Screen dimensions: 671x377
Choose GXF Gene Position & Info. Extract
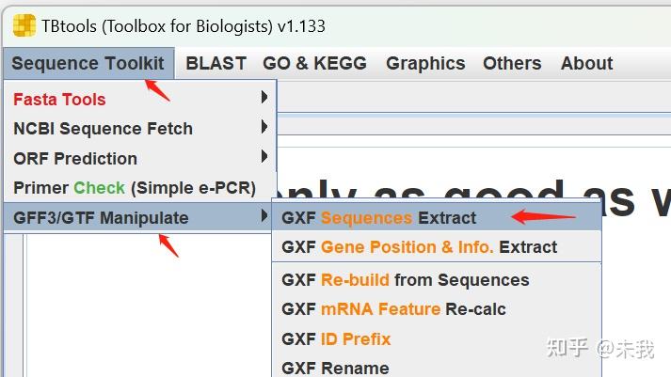click(419, 247)
